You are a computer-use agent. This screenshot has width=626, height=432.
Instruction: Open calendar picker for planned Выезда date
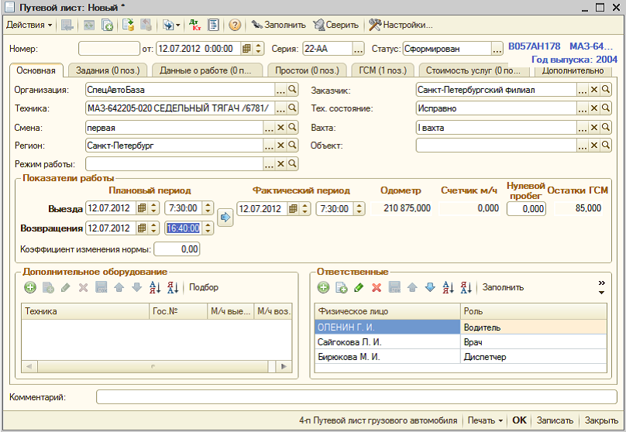click(142, 207)
